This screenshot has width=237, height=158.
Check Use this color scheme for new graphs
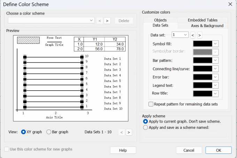(x=7, y=149)
